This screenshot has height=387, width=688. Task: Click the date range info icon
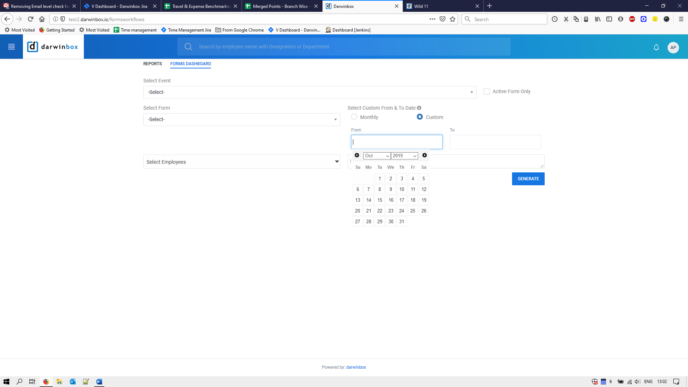[x=419, y=108]
